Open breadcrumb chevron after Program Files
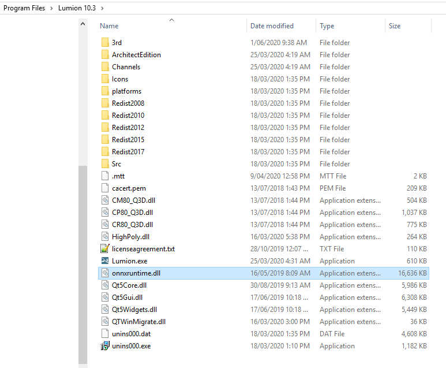The width and height of the screenshot is (446, 368). click(51, 8)
